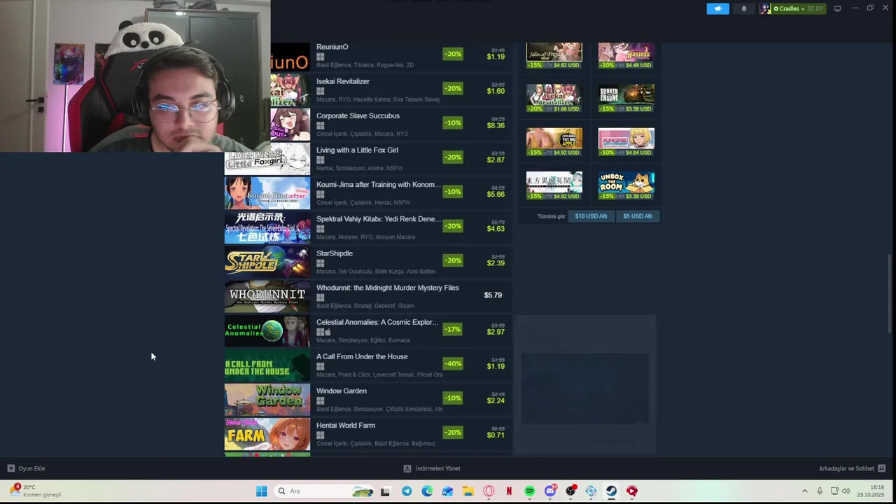This screenshot has width=896, height=504.
Task: Click the store page vertical scrollbar
Action: 891,294
